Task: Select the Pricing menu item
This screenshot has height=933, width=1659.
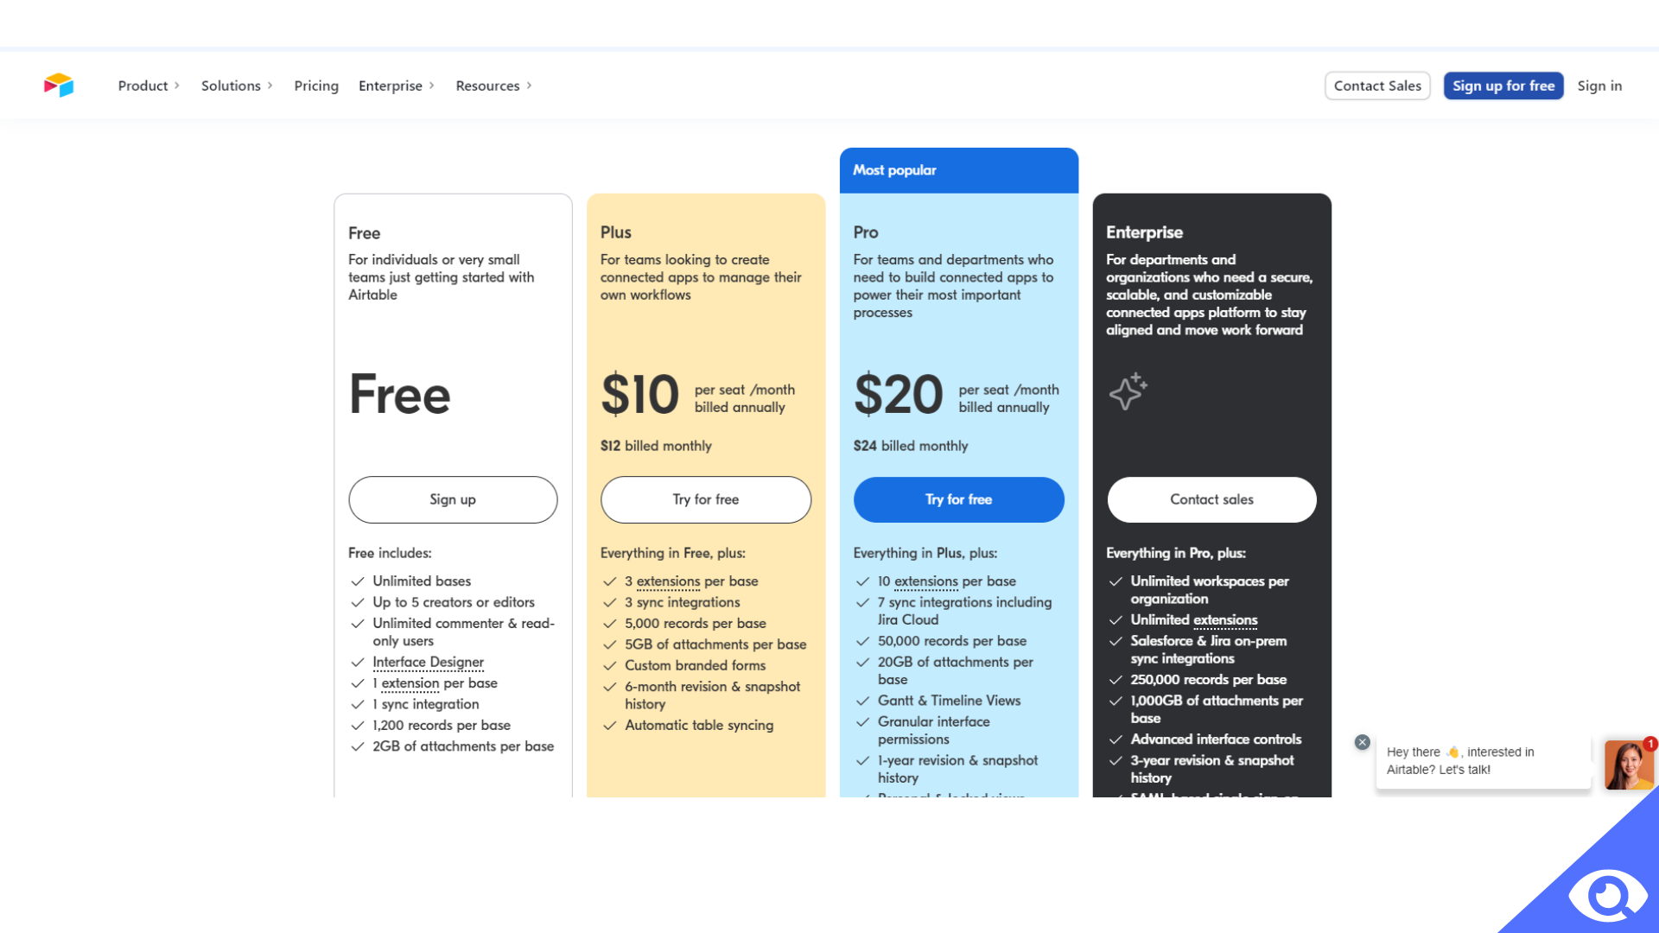Action: [x=315, y=86]
